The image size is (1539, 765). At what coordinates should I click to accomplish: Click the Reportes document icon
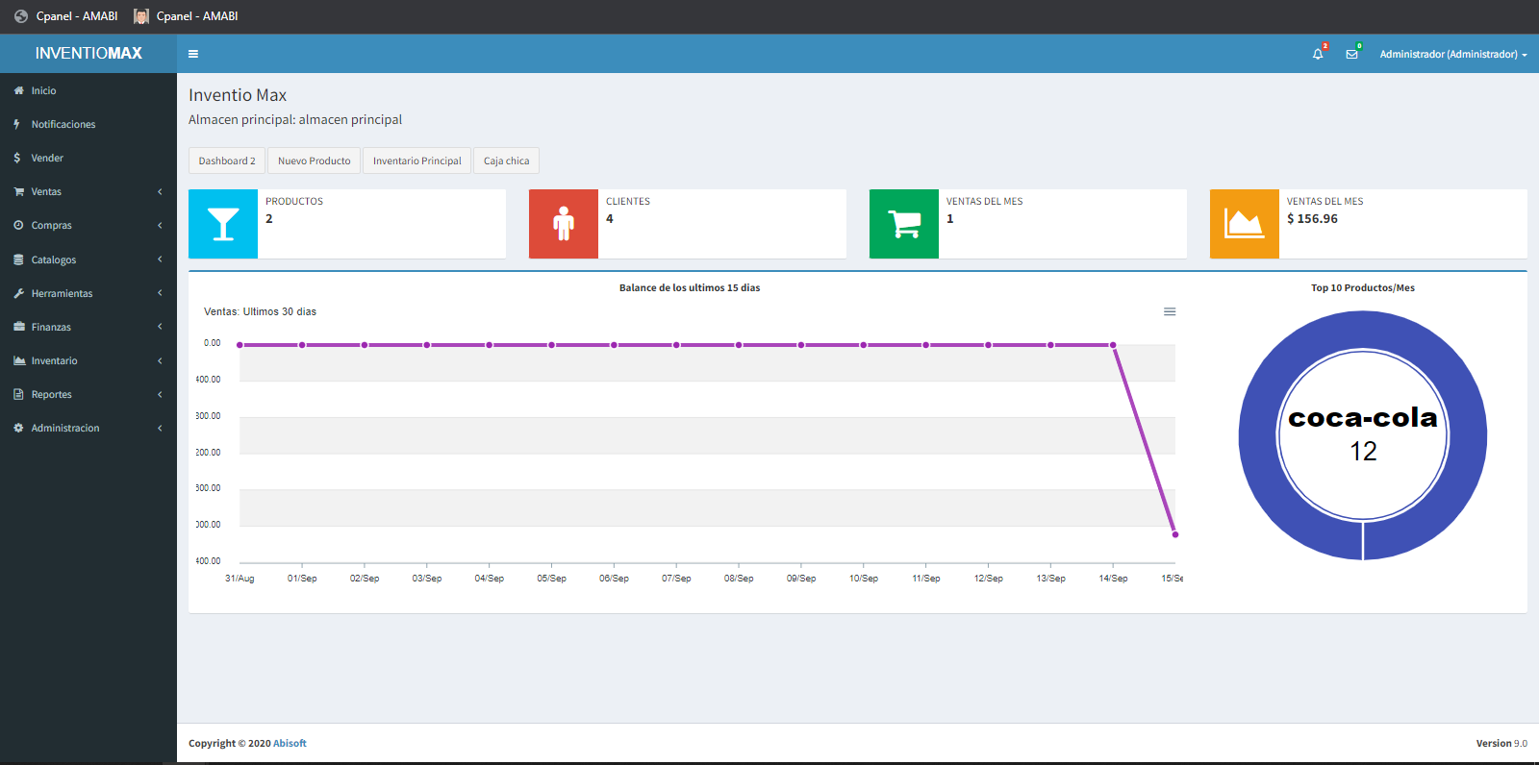(18, 394)
